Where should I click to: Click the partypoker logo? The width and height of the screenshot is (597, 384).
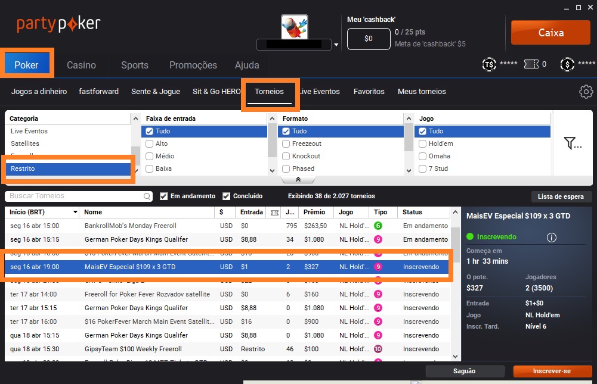pyautogui.click(x=58, y=24)
